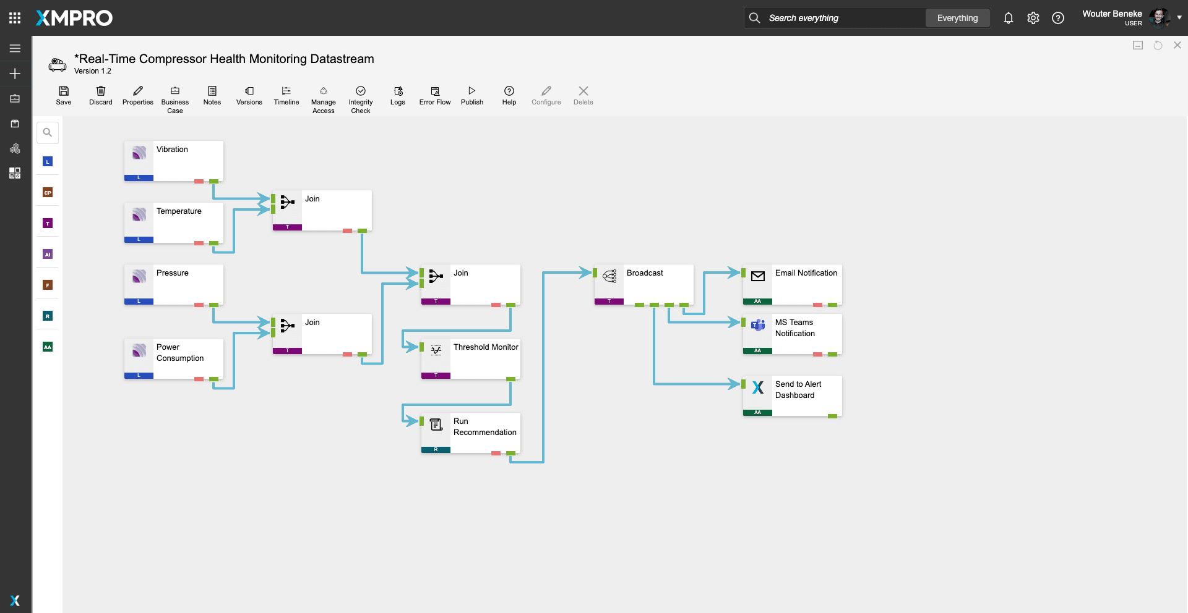Viewport: 1188px width, 613px height.
Task: Expand the AI toolbox category
Action: (48, 255)
